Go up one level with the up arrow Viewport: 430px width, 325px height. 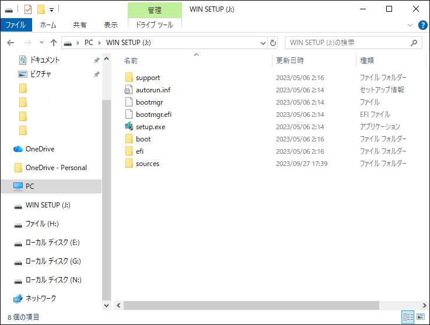[x=54, y=43]
